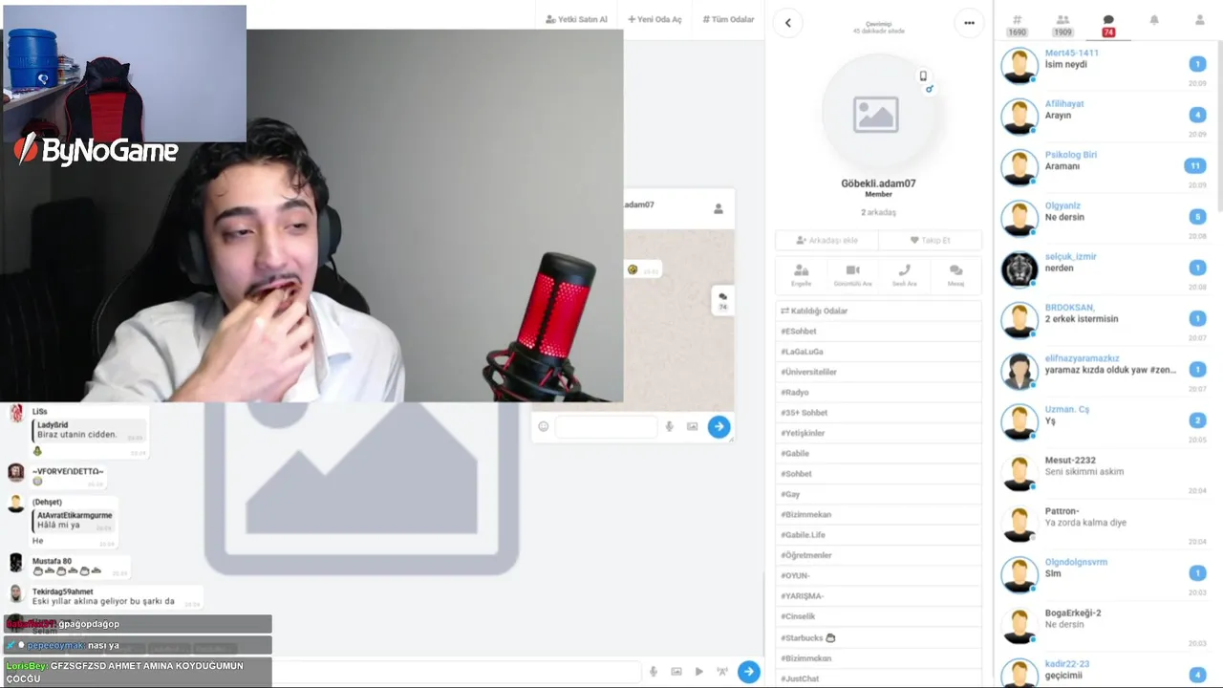This screenshot has height=688, width=1223.
Task: Click the 11 unread badge for Psikolog Biri
Action: coord(1195,165)
